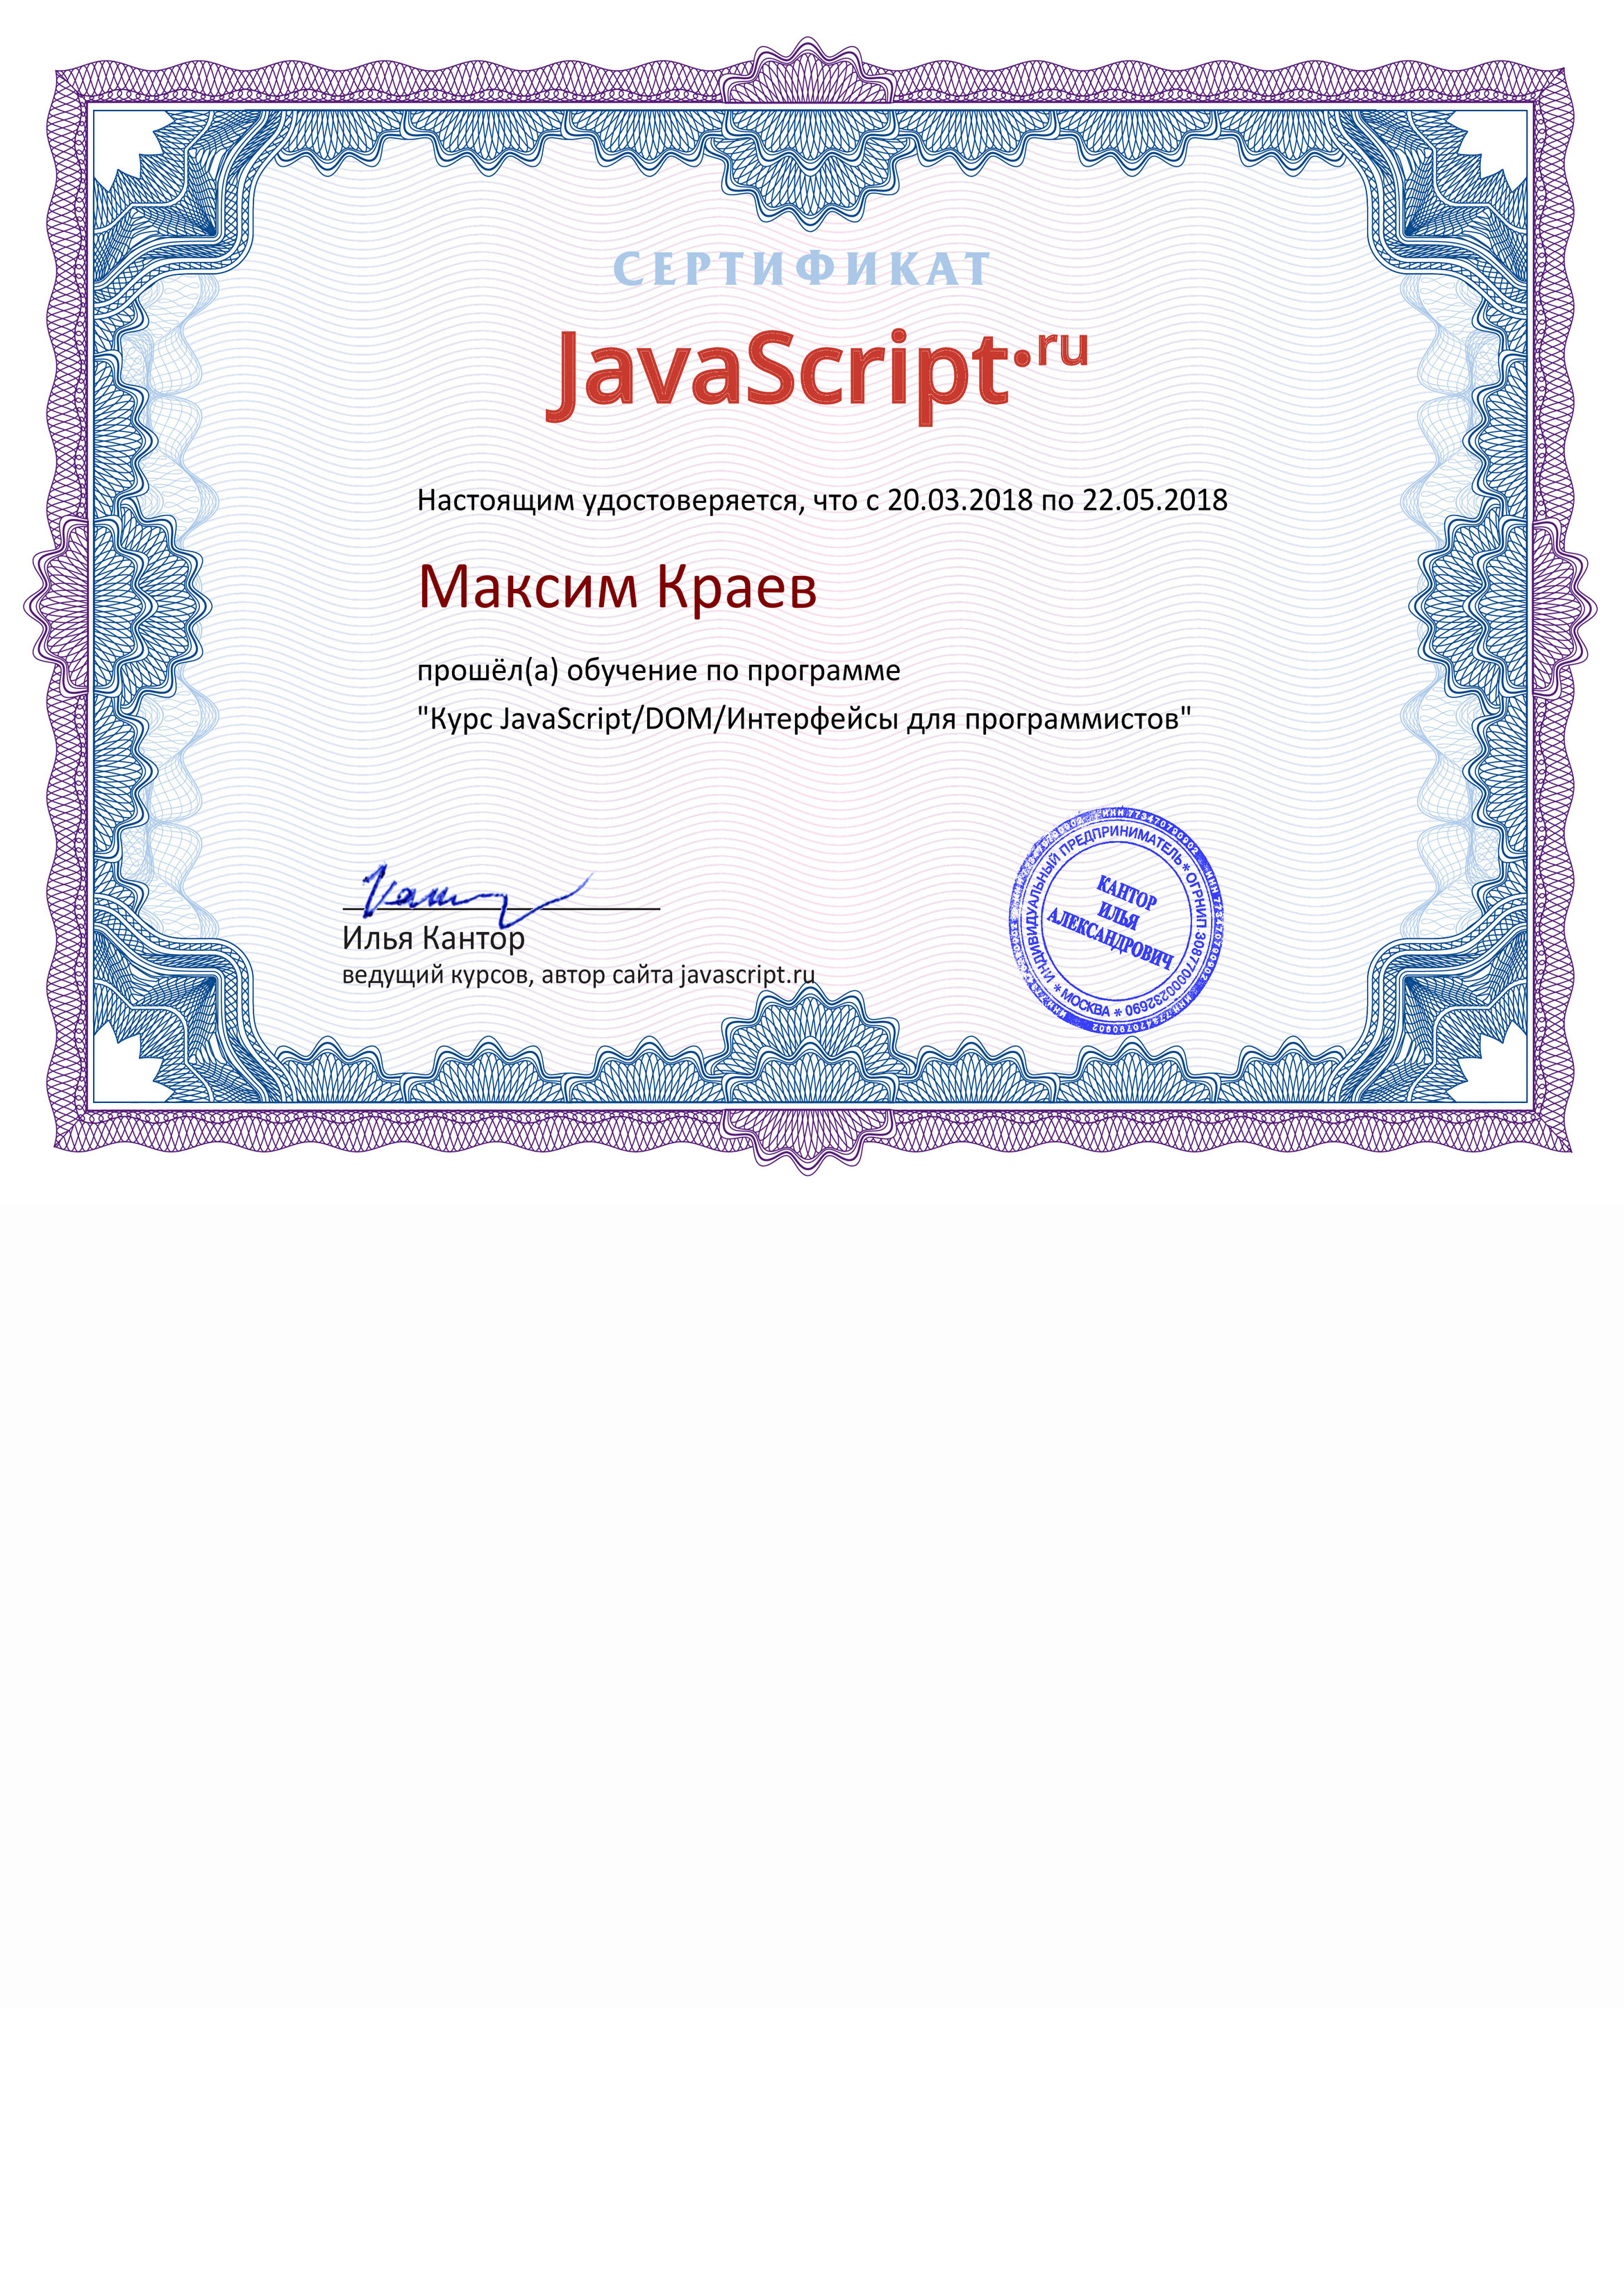Click 'Настоящим удостоверяется' text
Viewport: 1624px width, 2292px height.
pyautogui.click(x=606, y=500)
